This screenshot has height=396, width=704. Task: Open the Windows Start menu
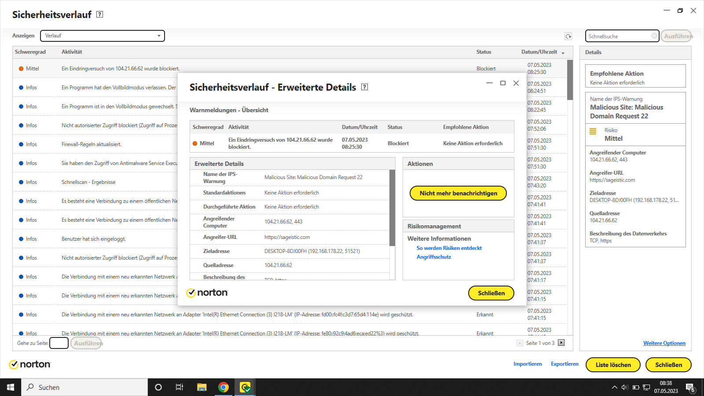[11, 387]
